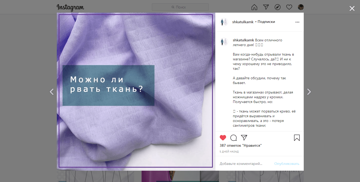Open shkatulkamk profile from post header

tap(243, 22)
